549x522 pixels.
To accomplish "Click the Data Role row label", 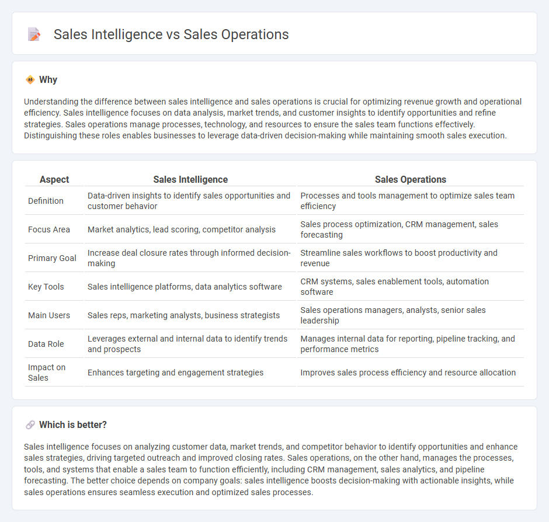I will [46, 344].
